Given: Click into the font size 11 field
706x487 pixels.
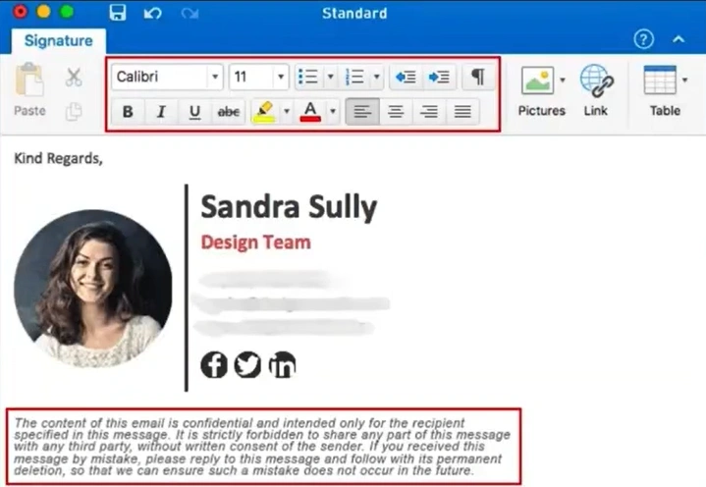Looking at the screenshot, I should click(x=251, y=77).
